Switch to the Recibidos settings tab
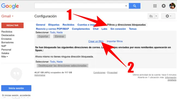This screenshot has height=99, width=177. 68,25
